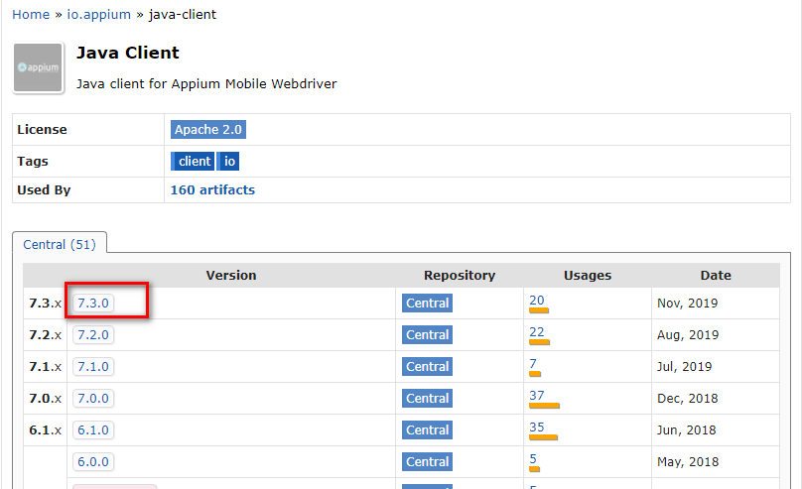The image size is (802, 489).
Task: Switch to the Central (51) tab
Action: click(59, 244)
